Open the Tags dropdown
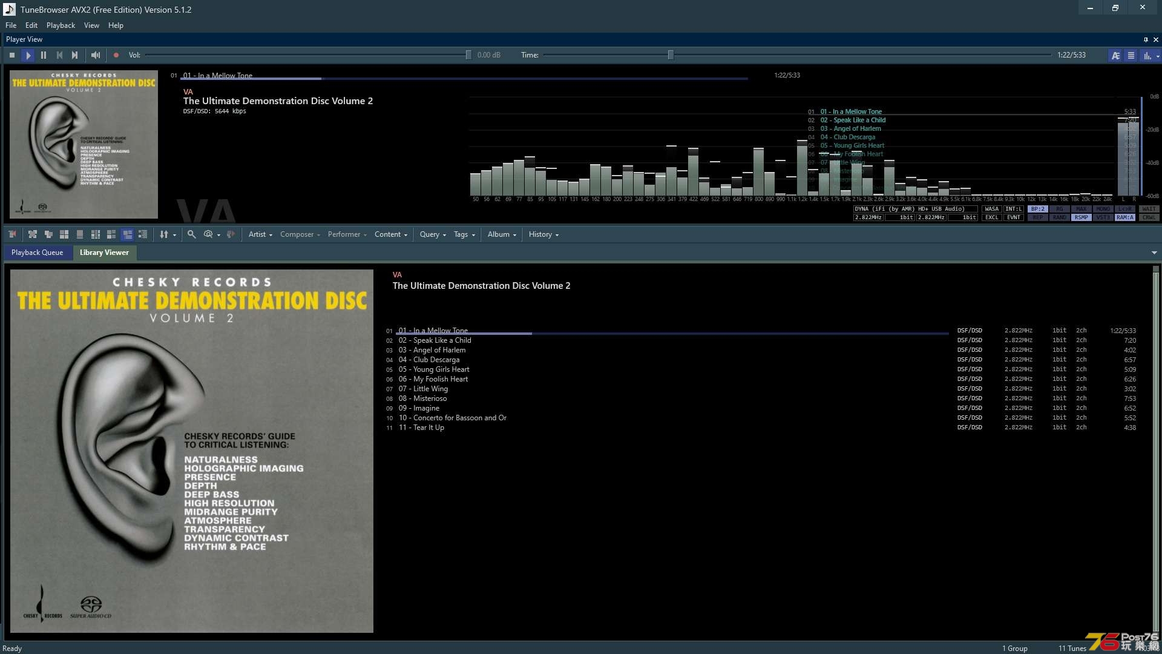This screenshot has width=1162, height=654. pyautogui.click(x=464, y=234)
